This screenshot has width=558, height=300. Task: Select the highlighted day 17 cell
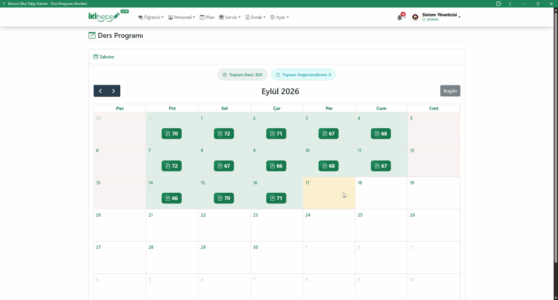pos(329,193)
